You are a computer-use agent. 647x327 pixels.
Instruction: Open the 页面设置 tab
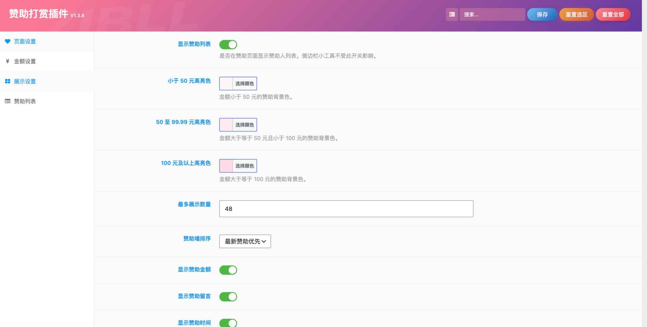click(47, 41)
